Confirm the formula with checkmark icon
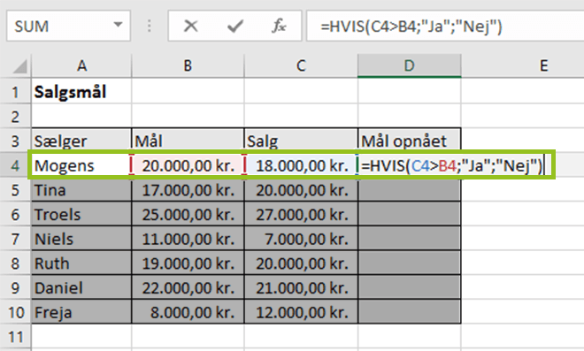The image size is (584, 351). [x=235, y=26]
